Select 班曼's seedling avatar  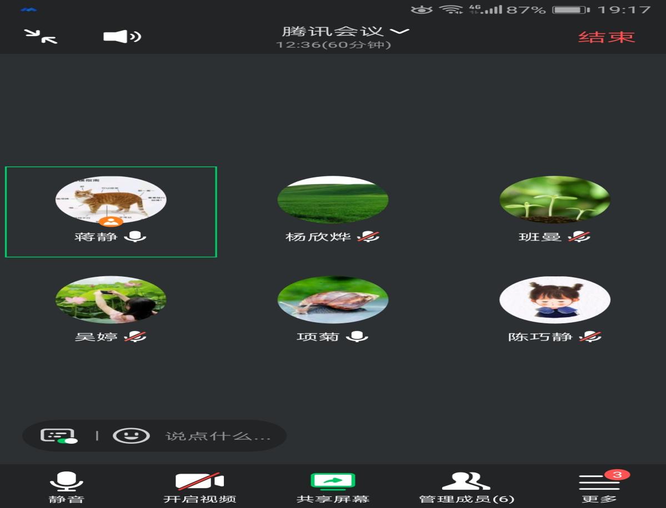[554, 200]
